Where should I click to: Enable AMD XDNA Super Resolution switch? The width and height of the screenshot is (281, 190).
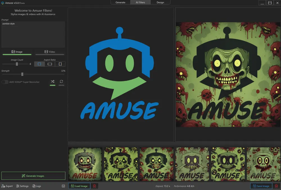[5, 82]
